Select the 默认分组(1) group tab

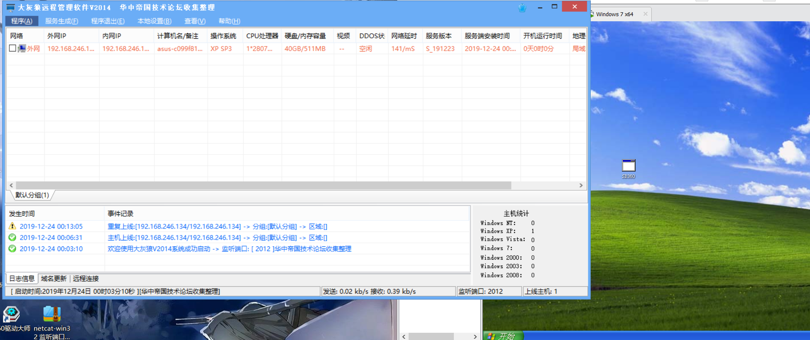[x=32, y=195]
